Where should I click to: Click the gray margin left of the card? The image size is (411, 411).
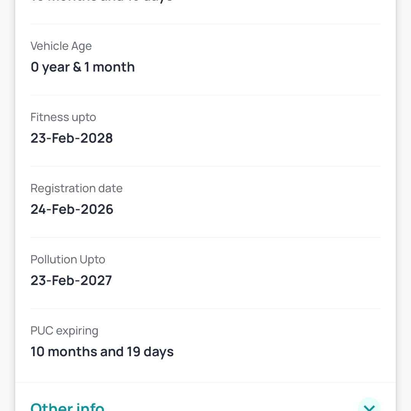pos(7,205)
